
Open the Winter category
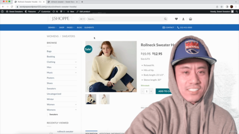click(x=50, y=99)
